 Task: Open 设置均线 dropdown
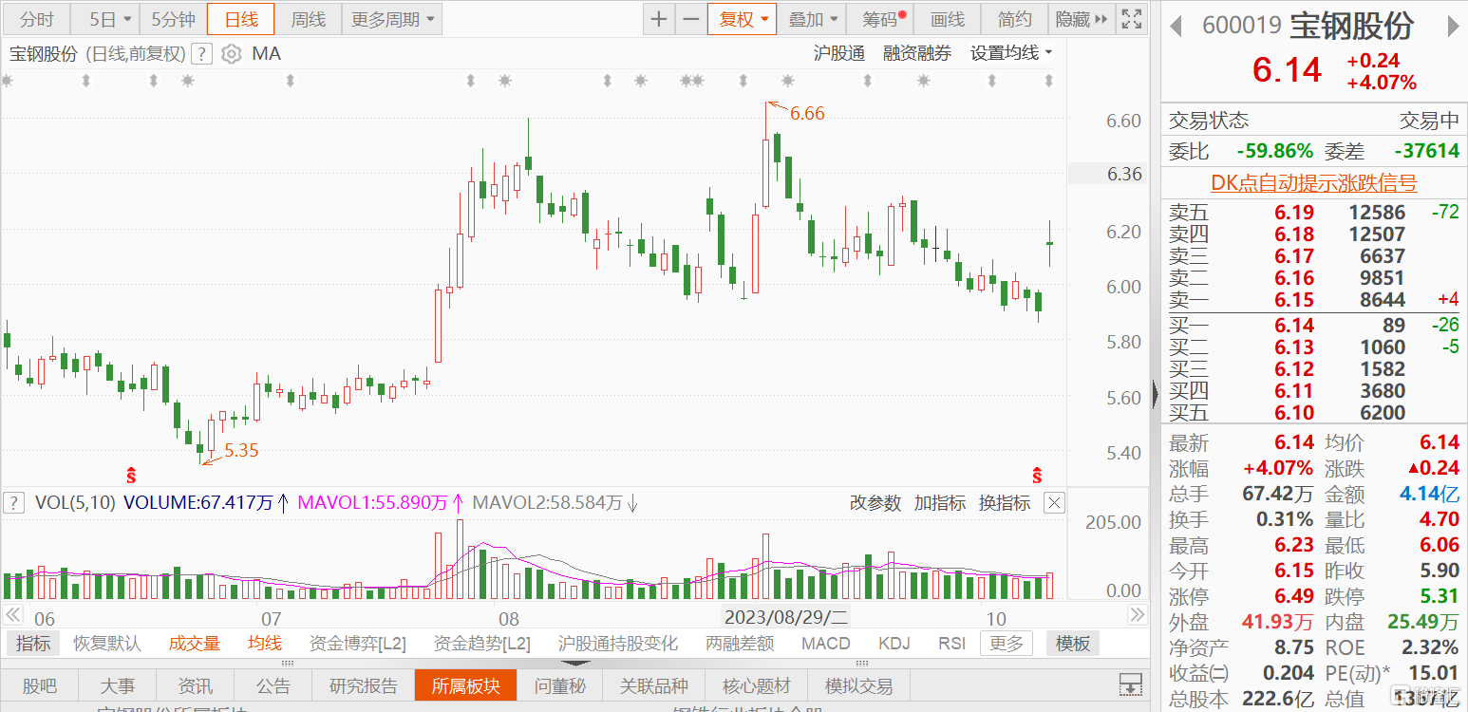(1011, 54)
